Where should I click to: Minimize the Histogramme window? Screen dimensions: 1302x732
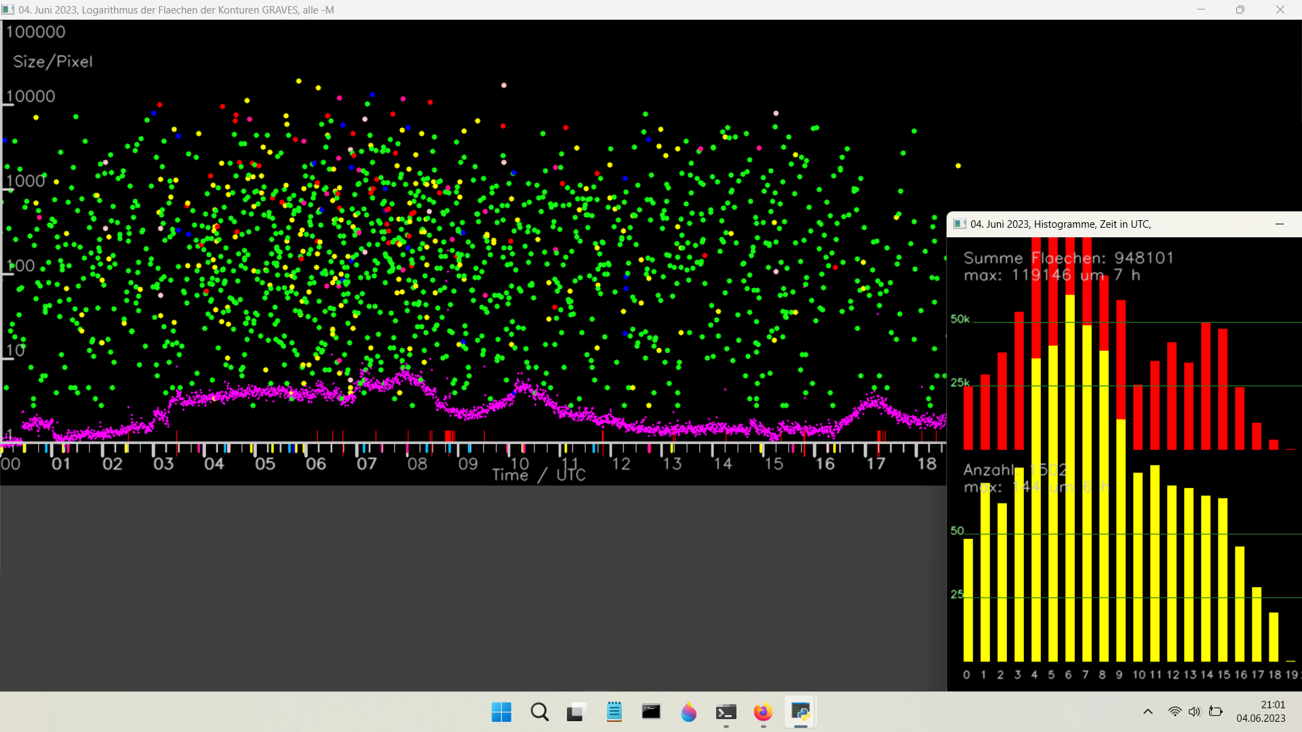pos(1280,224)
